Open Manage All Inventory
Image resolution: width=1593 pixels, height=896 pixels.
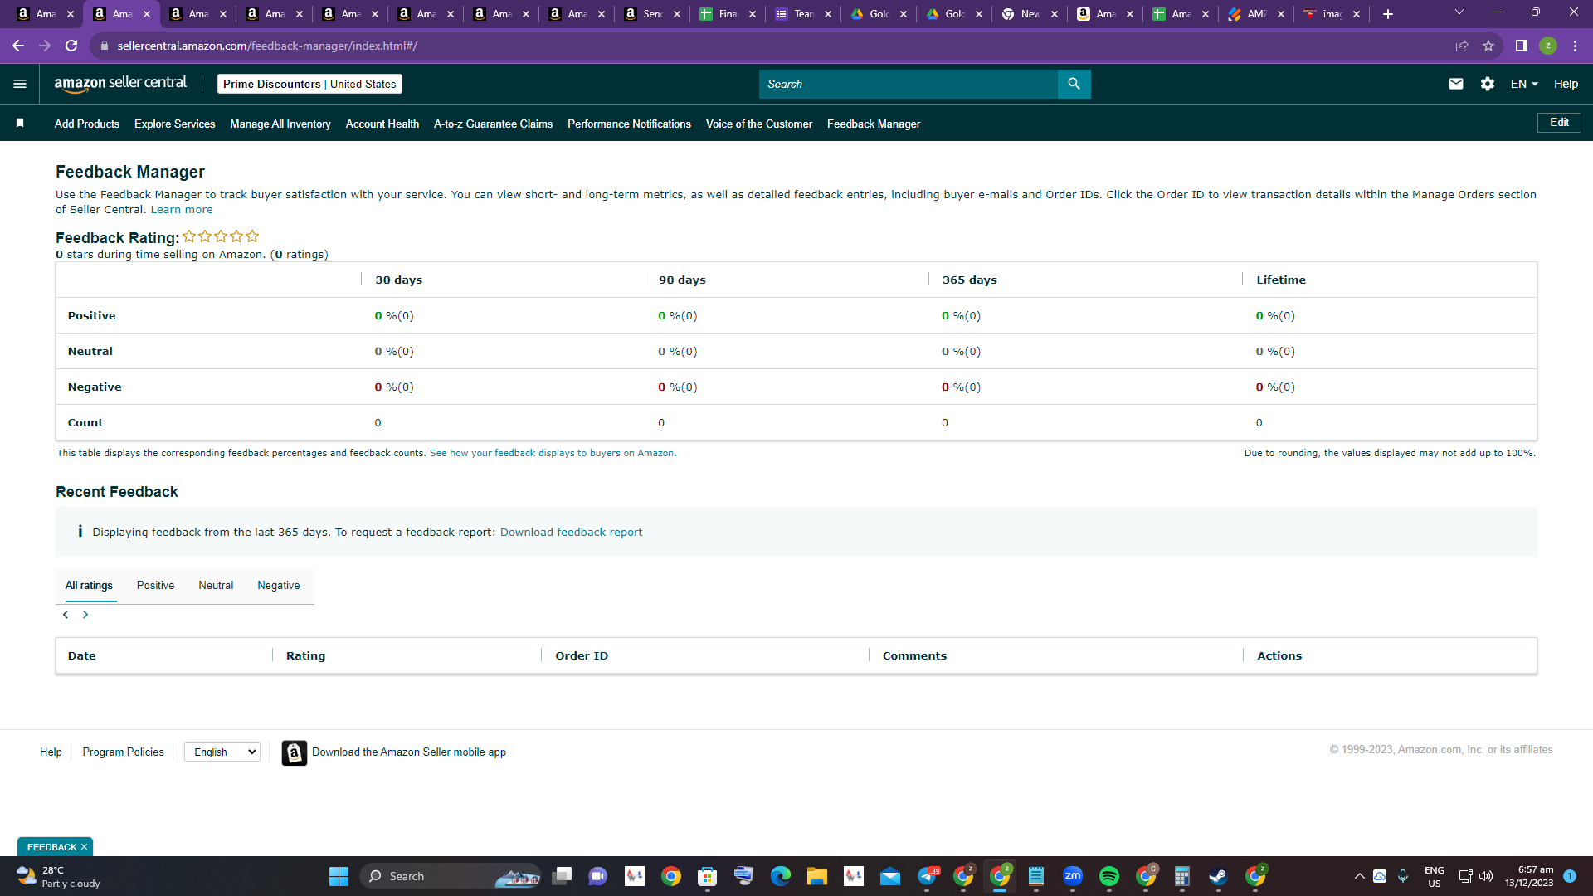(280, 124)
